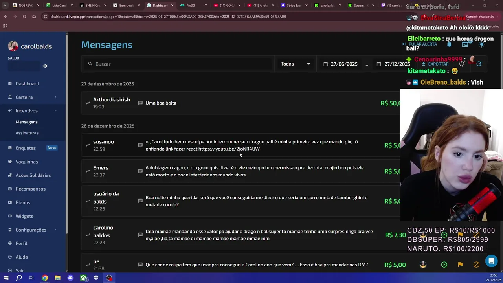Replay alert for pe's R$ 5,00 message

point(444,265)
